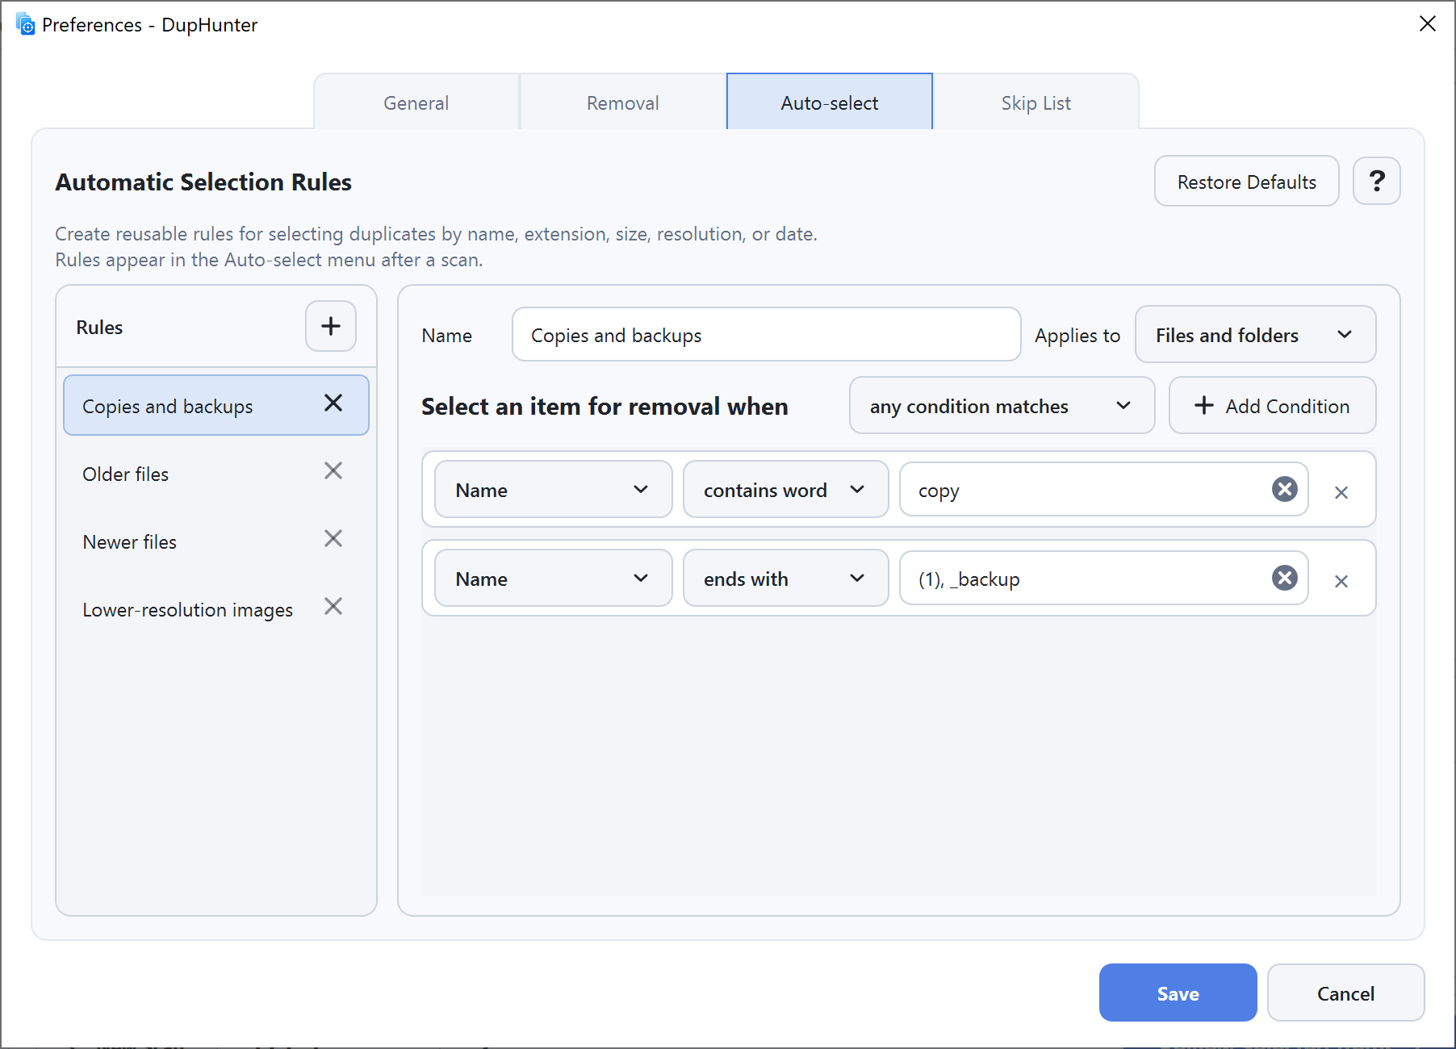This screenshot has width=1456, height=1049.
Task: Open the 'contains word' operator dropdown
Action: coord(785,489)
